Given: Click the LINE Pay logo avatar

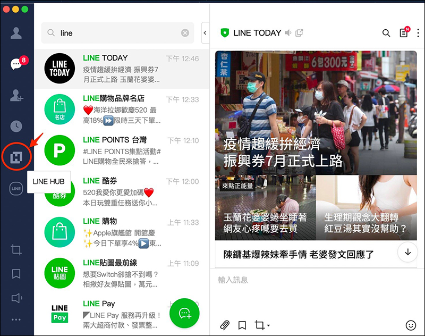Looking at the screenshot, I should [59, 314].
